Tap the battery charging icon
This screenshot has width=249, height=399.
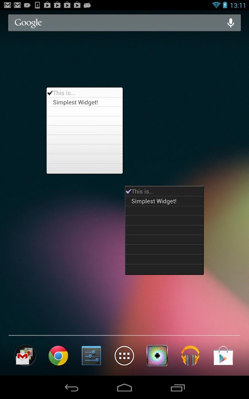(x=225, y=5)
